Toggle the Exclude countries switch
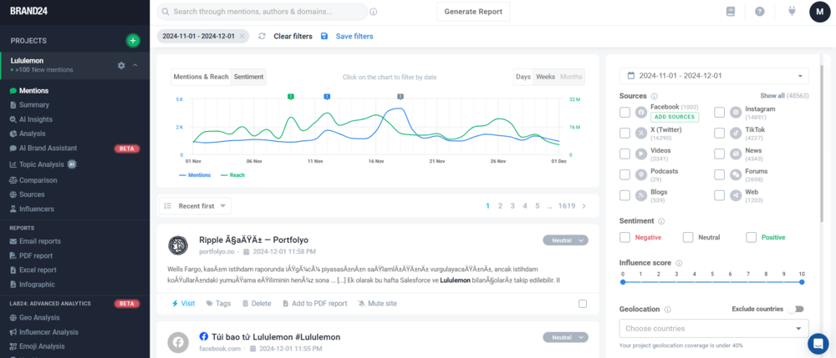The width and height of the screenshot is (836, 358). [x=796, y=309]
